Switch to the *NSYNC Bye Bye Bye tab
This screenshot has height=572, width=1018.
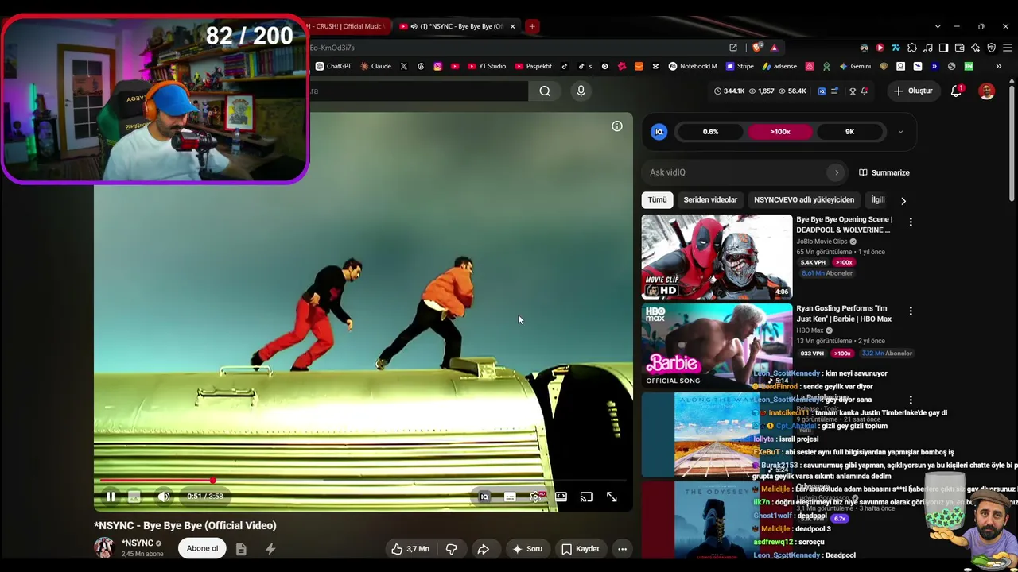[458, 26]
